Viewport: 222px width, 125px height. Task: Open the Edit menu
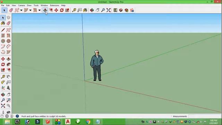coord(8,6)
